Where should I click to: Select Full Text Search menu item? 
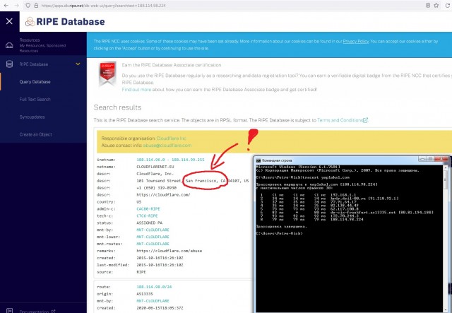point(35,99)
